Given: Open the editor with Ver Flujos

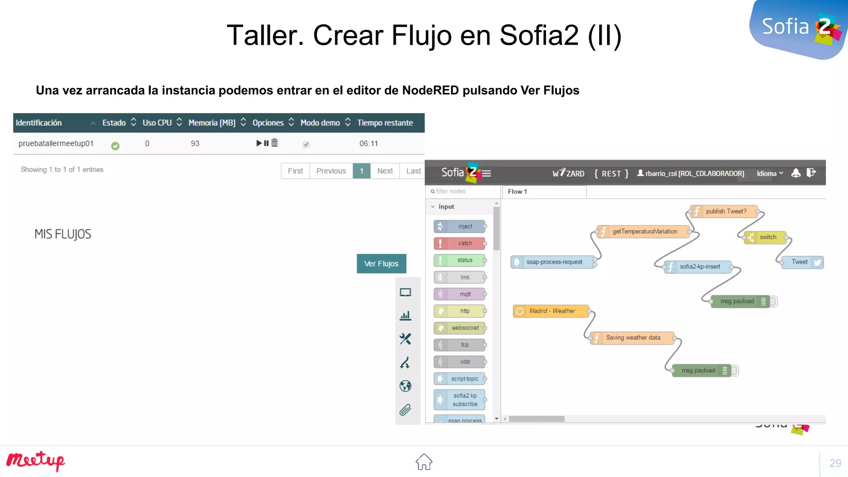Looking at the screenshot, I should 381,263.
